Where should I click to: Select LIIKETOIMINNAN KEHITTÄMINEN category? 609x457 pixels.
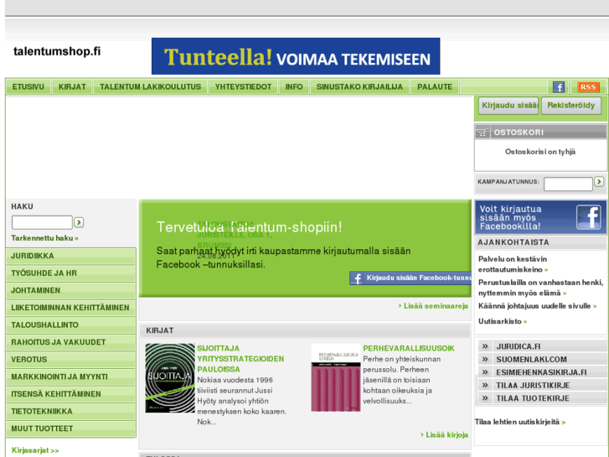point(71,308)
